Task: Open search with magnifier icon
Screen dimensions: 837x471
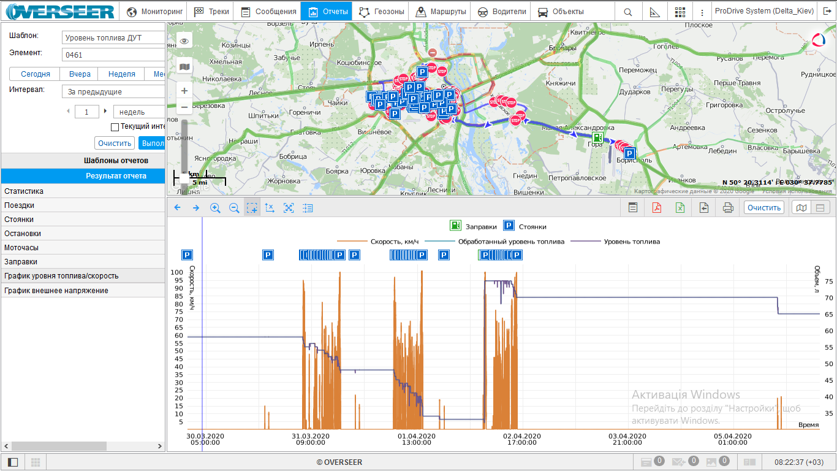Action: (628, 12)
